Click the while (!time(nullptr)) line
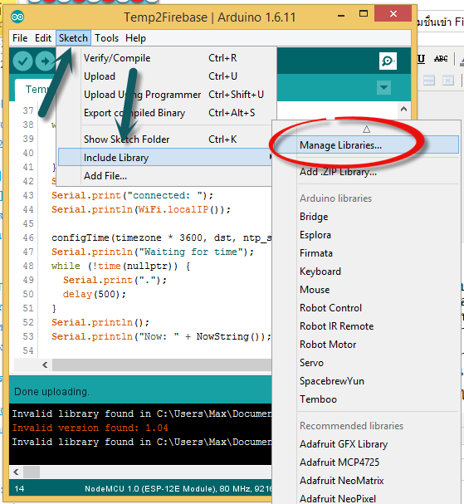 121,267
